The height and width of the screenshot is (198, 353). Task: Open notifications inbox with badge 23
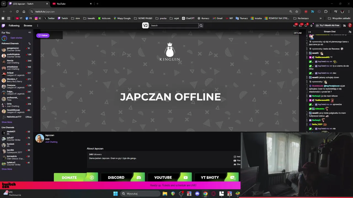click(301, 26)
